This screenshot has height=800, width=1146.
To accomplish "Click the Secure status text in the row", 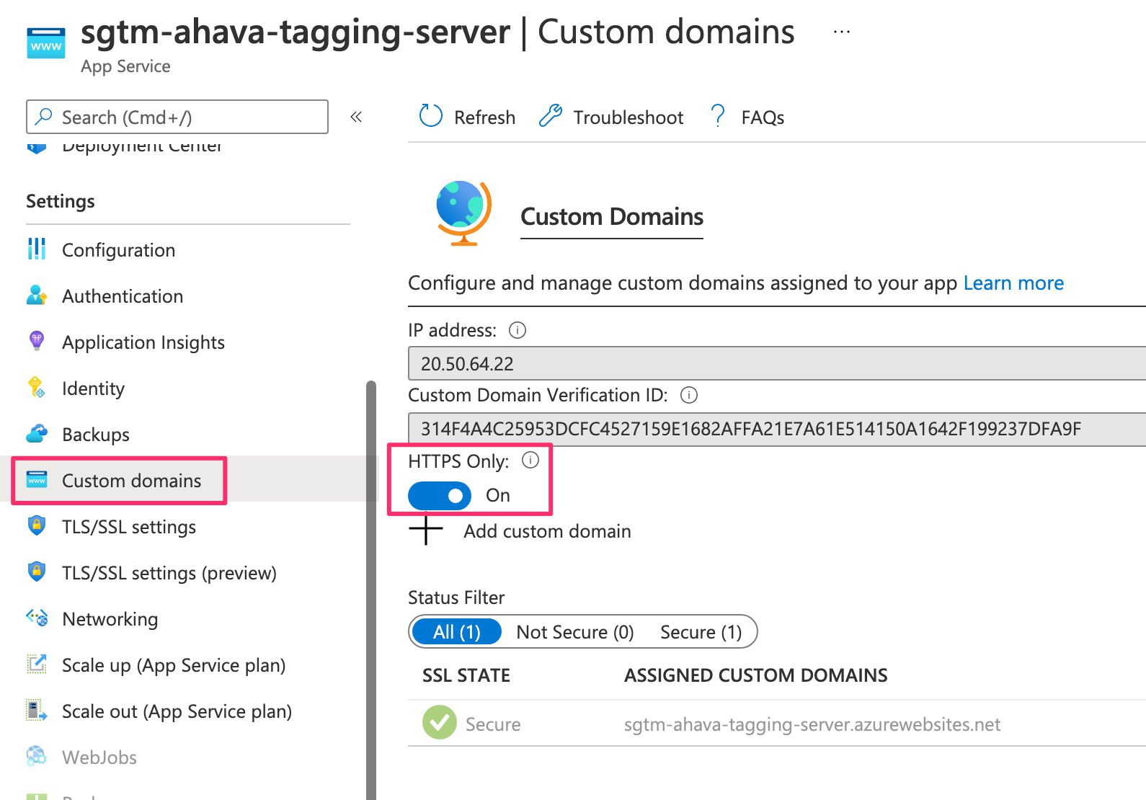I will [x=493, y=724].
